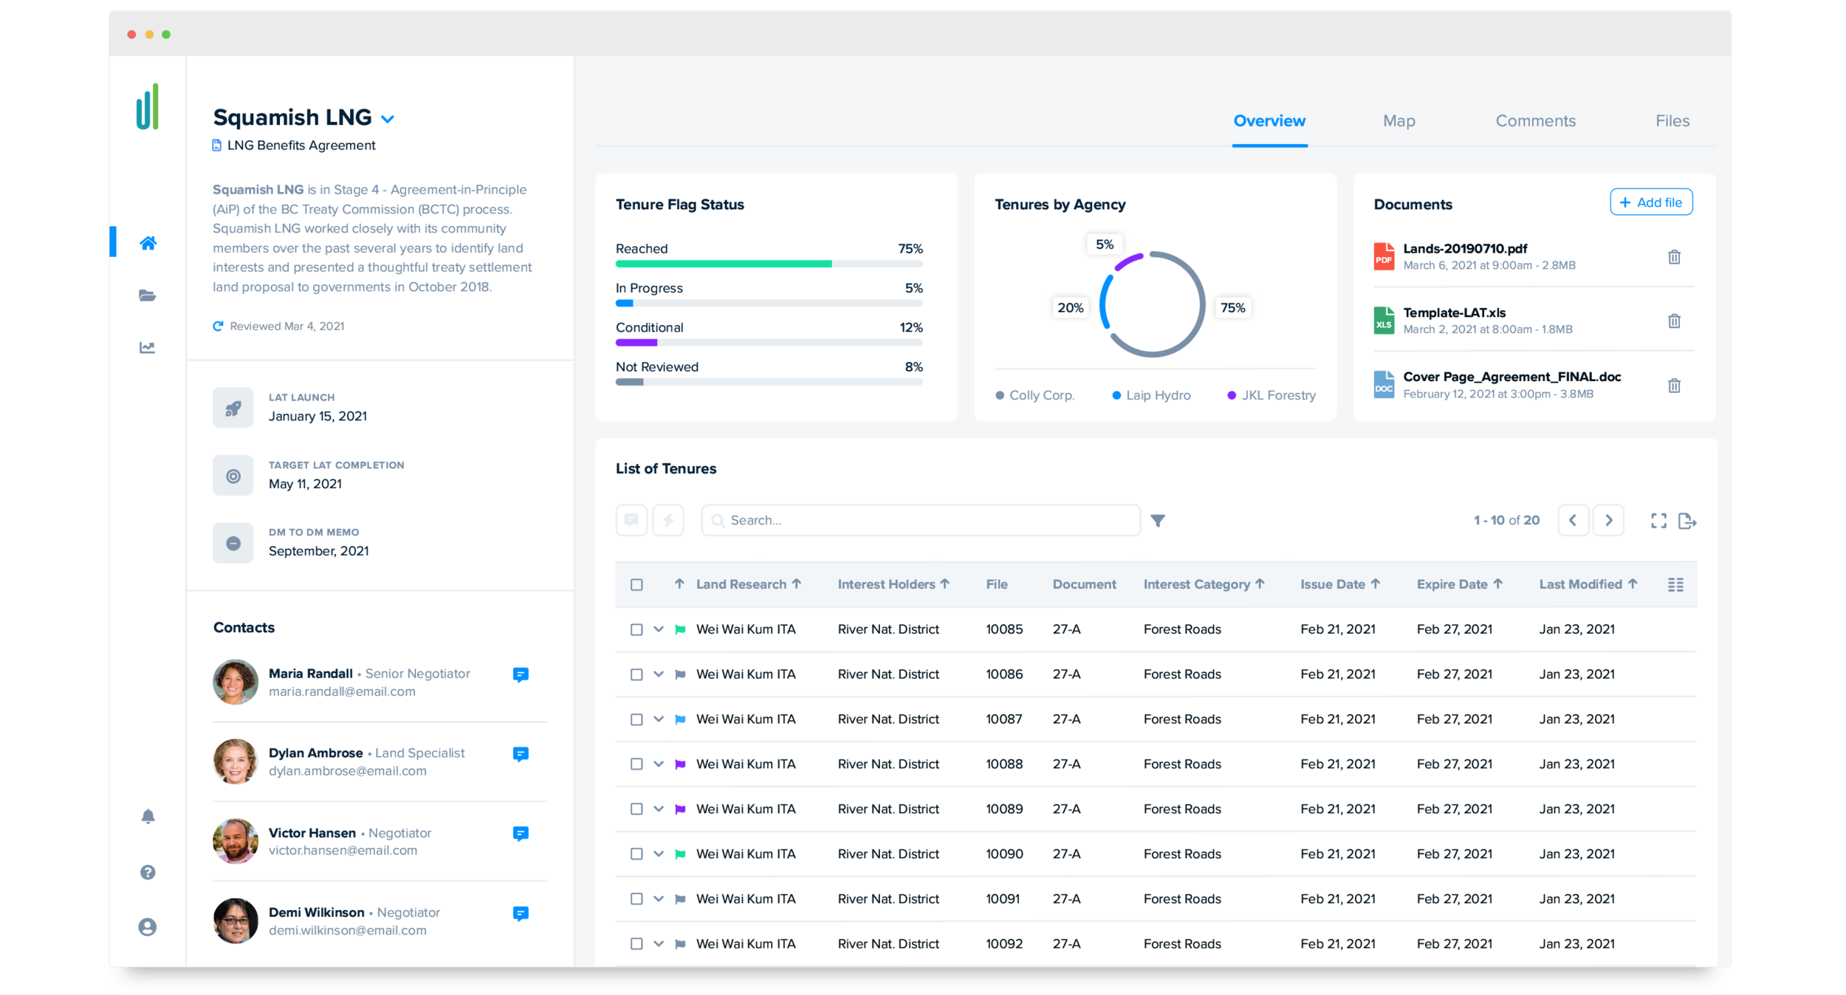The height and width of the screenshot is (995, 1846).
Task: Switch to the Files tab
Action: click(x=1672, y=120)
